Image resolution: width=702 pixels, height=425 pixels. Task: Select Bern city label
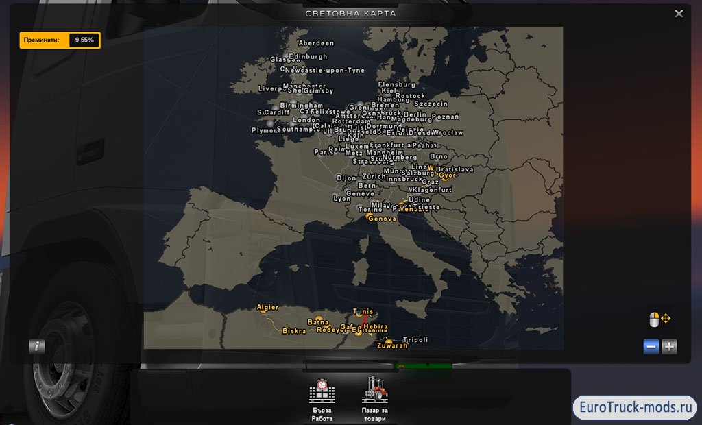coord(367,185)
